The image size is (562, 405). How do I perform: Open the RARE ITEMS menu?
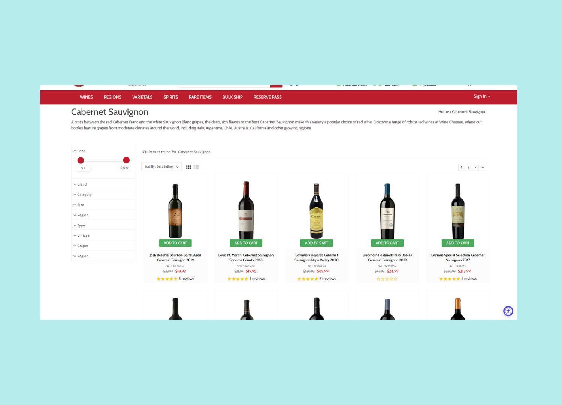coord(200,97)
